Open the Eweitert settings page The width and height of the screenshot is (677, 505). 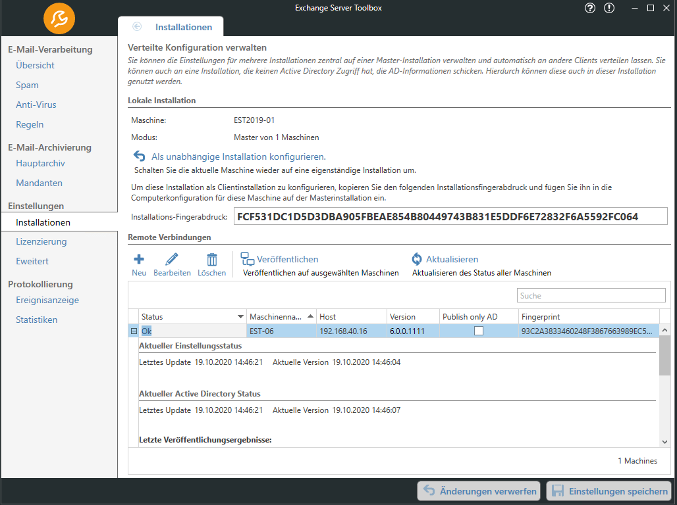click(32, 261)
